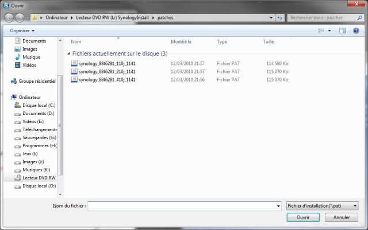Open Disque local (C:) drive
This screenshot has width=368, height=230.
pos(39,105)
